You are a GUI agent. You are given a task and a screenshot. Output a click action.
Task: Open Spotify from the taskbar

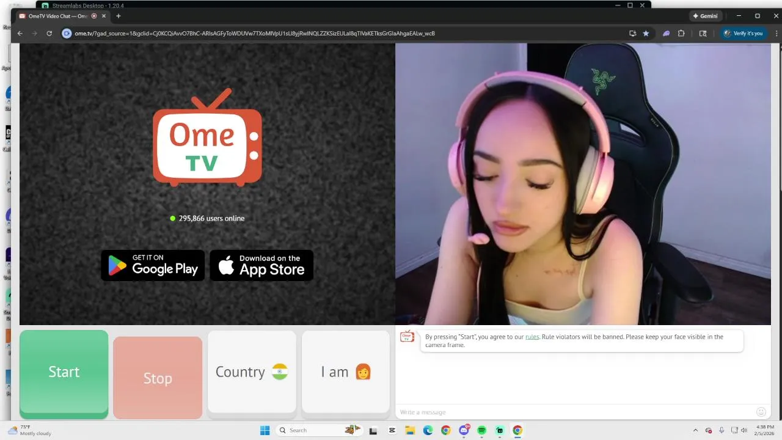click(x=481, y=430)
